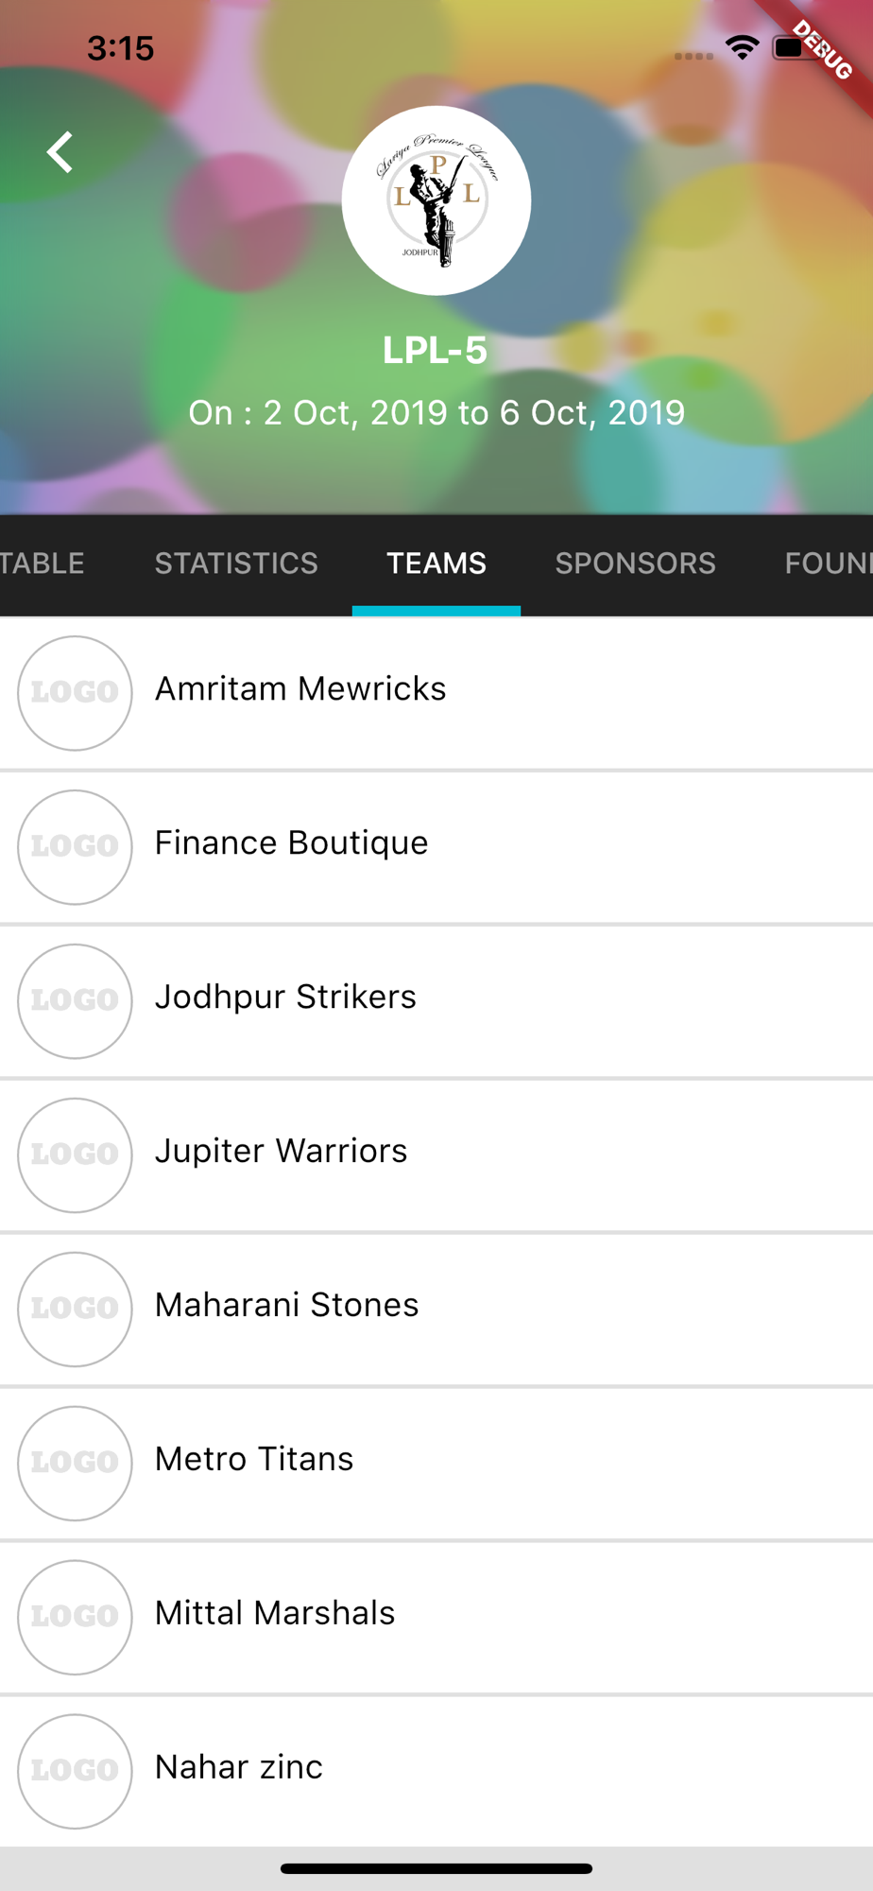The image size is (873, 1891).
Task: Click Jupiter Warriors logo placeholder
Action: pos(75,1155)
